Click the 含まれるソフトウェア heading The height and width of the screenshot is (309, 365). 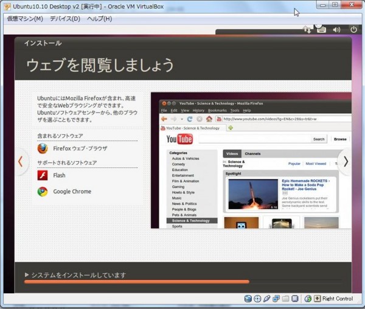click(x=60, y=136)
